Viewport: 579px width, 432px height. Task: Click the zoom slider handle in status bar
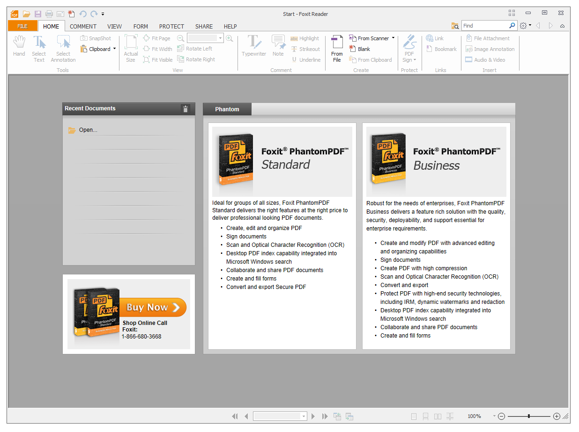(x=529, y=416)
